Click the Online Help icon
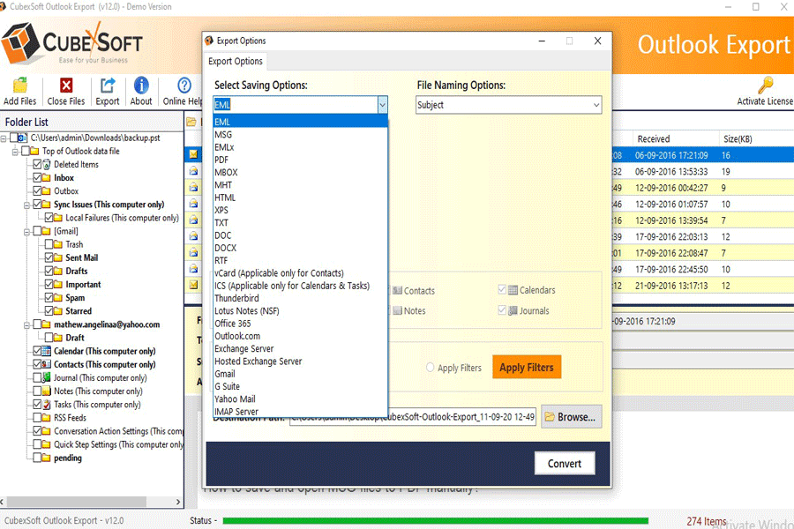Screen dimensions: 794x529 pos(184,86)
